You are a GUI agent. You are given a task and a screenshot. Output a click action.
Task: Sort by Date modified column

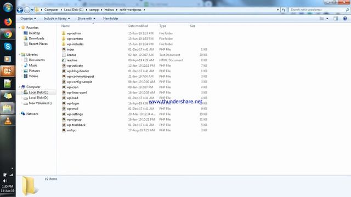pyautogui.click(x=138, y=26)
